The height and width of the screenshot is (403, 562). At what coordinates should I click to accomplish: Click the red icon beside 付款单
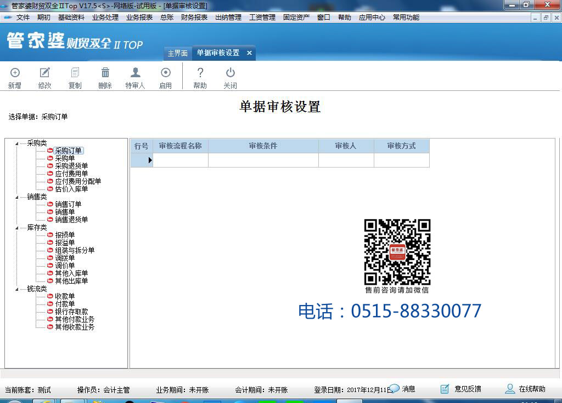(50, 304)
